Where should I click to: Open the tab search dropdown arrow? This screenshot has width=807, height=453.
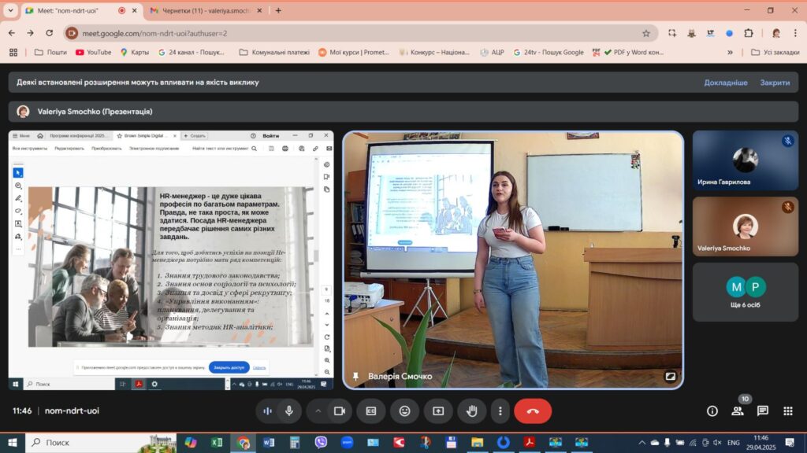click(x=10, y=10)
